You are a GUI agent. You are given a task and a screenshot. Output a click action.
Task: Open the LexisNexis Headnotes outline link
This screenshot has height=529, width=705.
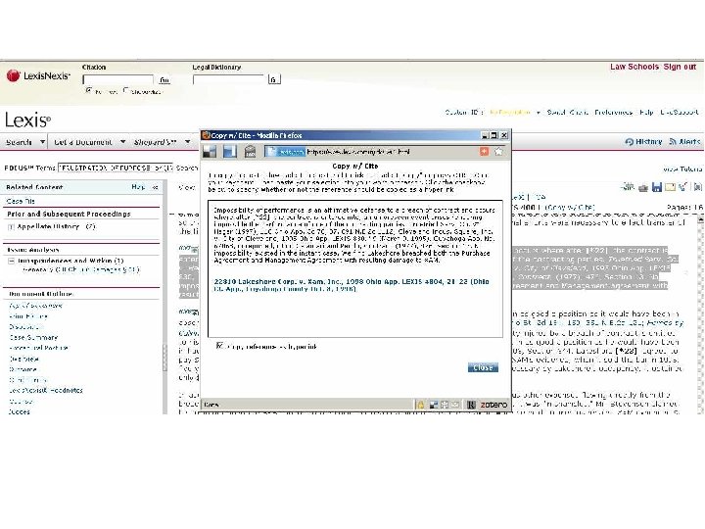point(46,391)
